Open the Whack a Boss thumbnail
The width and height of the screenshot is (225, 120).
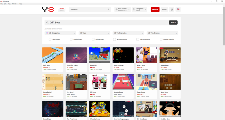tap(100, 109)
